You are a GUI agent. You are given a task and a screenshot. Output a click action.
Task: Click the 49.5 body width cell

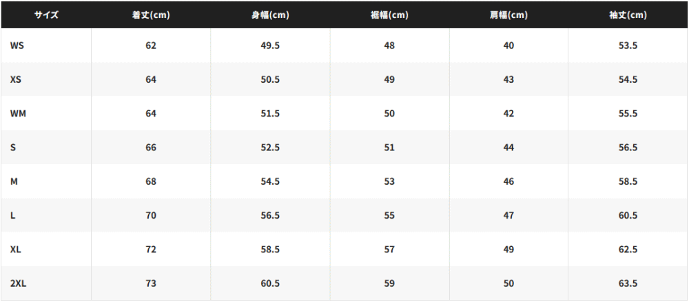point(270,46)
